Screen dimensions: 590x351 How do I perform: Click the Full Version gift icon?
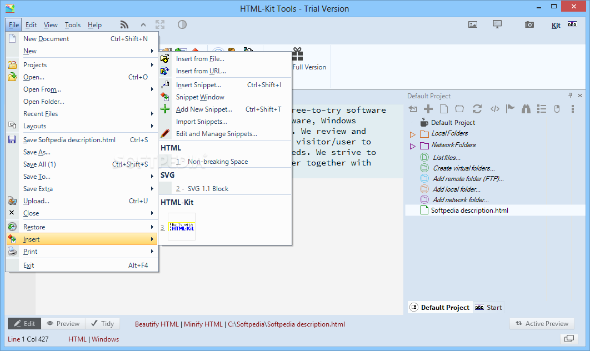point(297,54)
